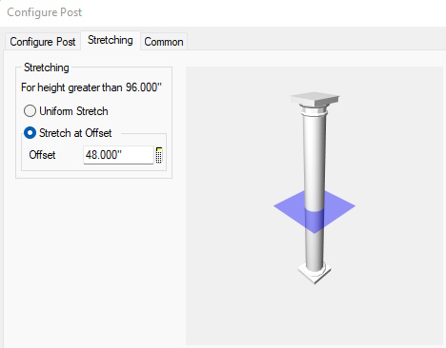
Task: Click the "For height greater than 96.000"" text
Action: coord(91,87)
